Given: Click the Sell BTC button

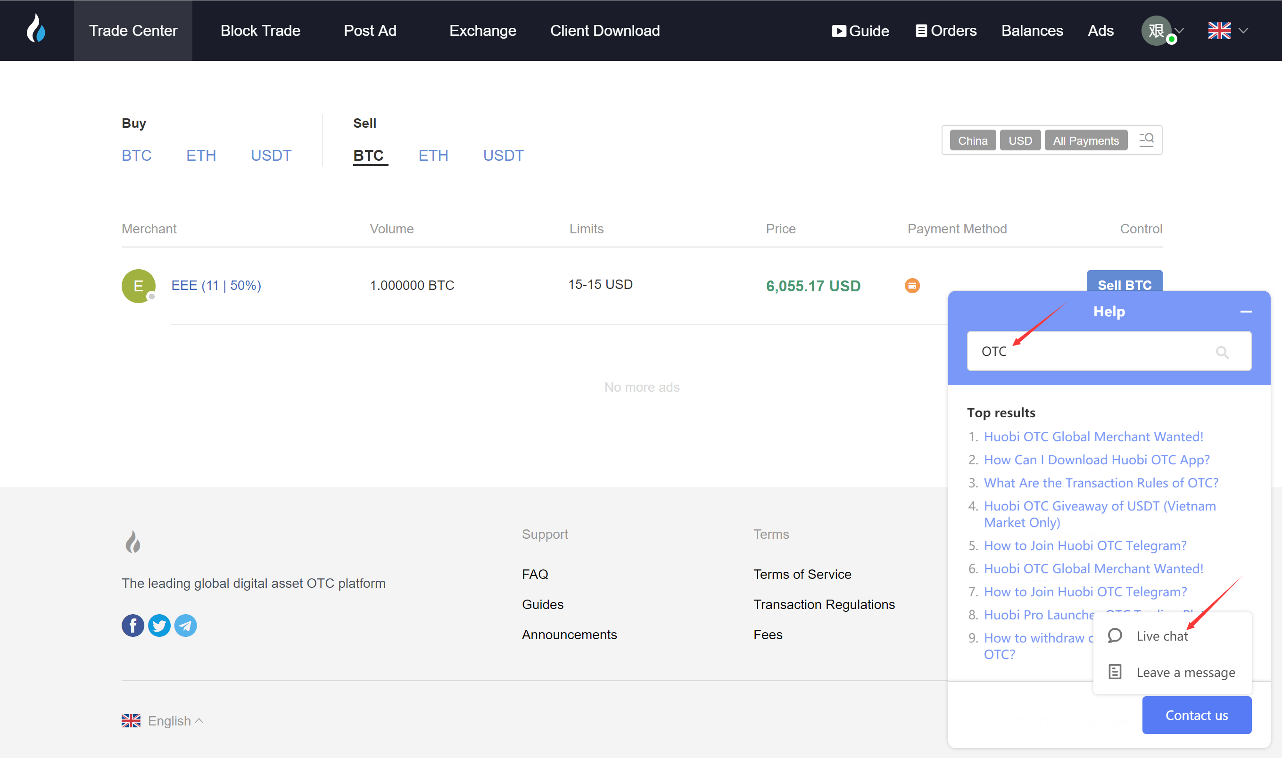Looking at the screenshot, I should [1124, 281].
